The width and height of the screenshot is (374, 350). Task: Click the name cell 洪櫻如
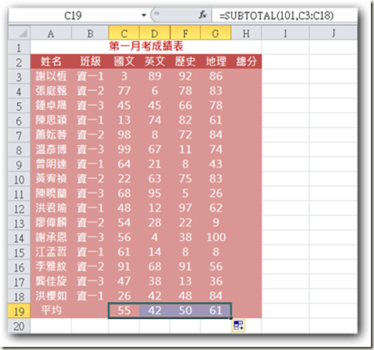51,296
